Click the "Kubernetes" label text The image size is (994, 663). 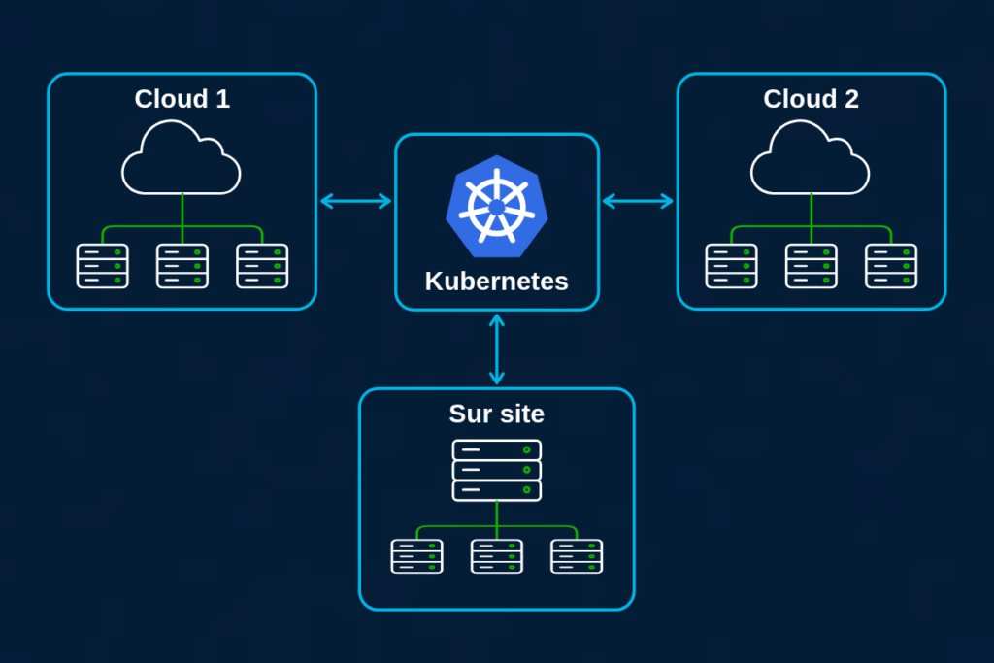(496, 282)
